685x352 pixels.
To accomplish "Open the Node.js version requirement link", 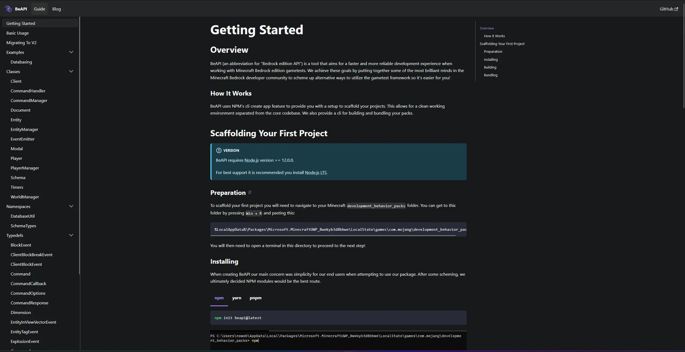I will (252, 160).
